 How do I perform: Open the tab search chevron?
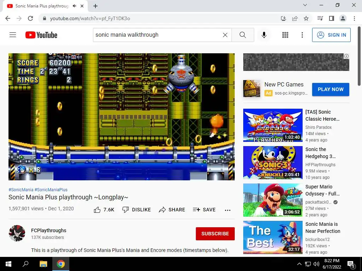coord(305,5)
